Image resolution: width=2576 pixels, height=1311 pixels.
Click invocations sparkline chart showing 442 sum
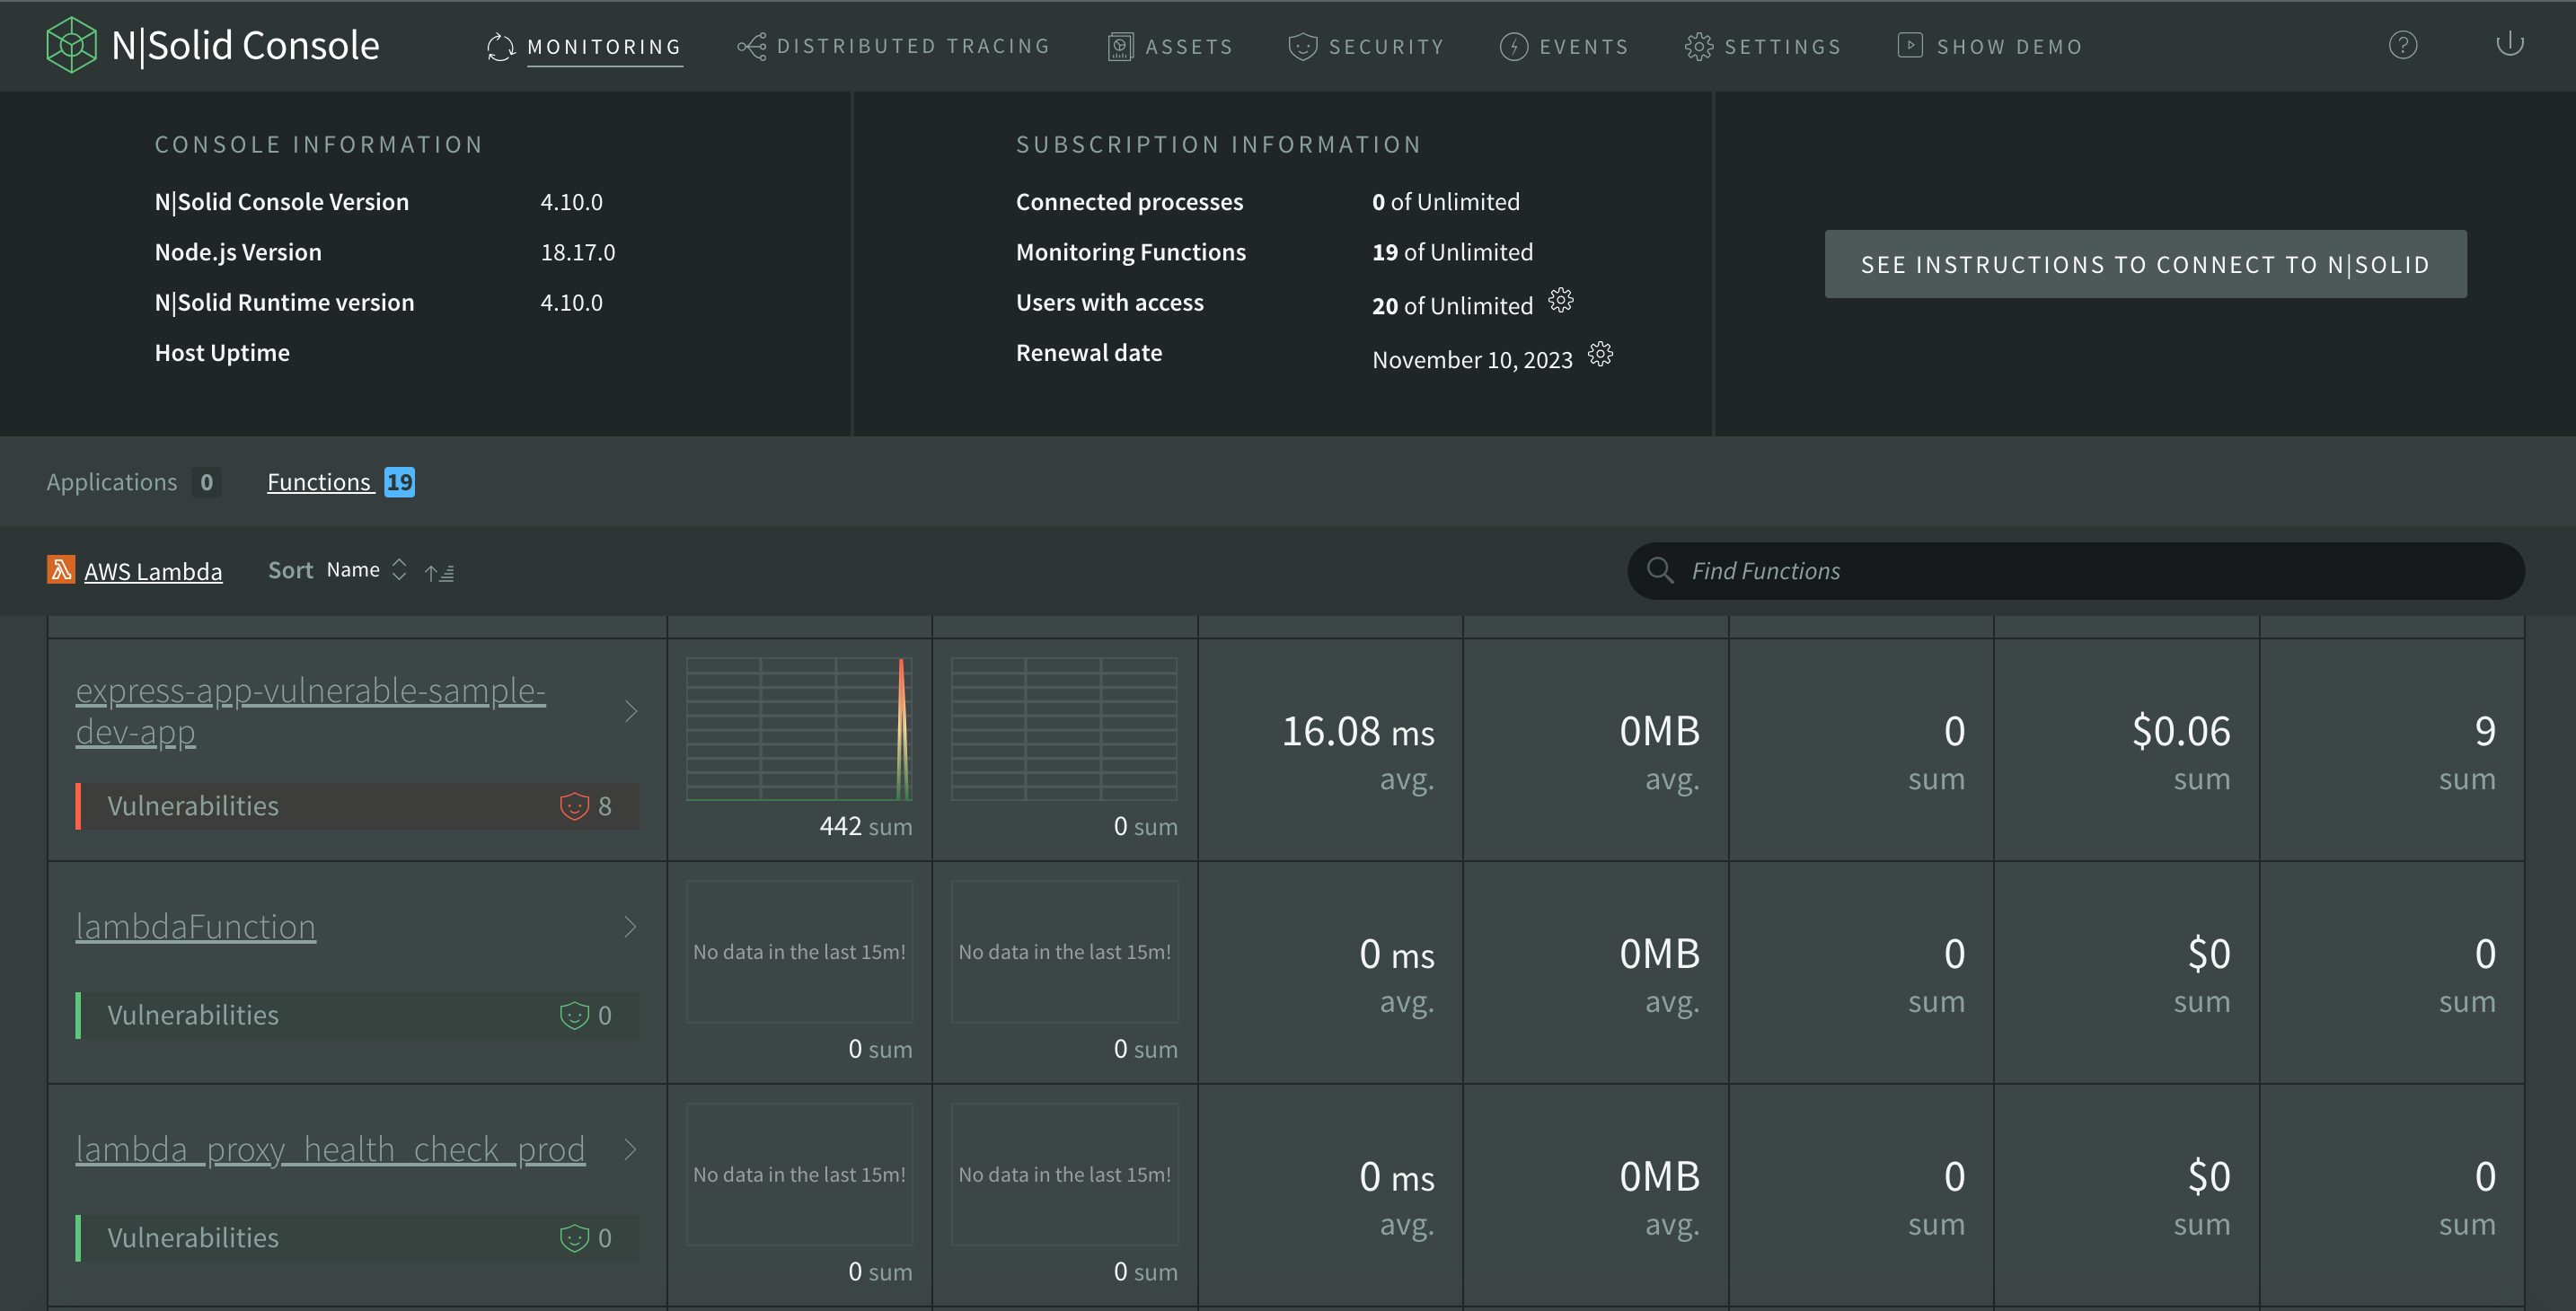[799, 729]
